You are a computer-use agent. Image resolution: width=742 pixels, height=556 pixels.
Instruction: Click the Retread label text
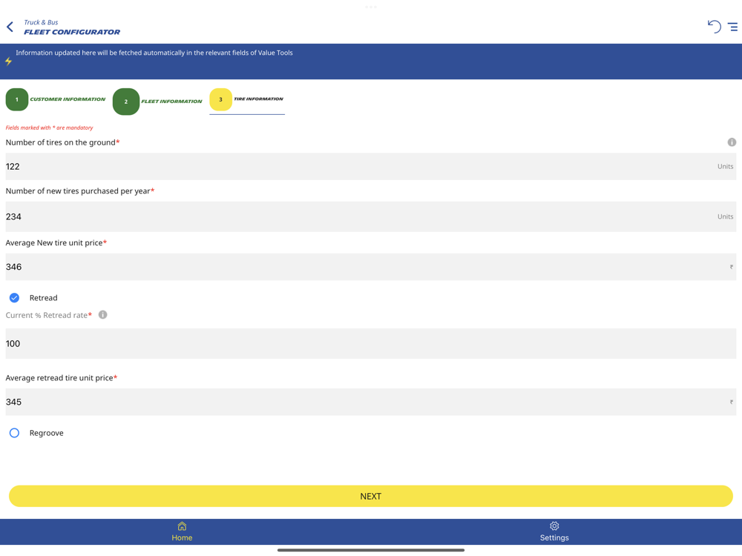44,298
